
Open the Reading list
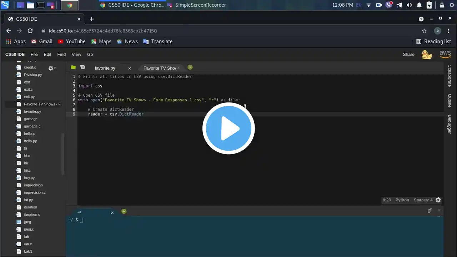pos(434,41)
